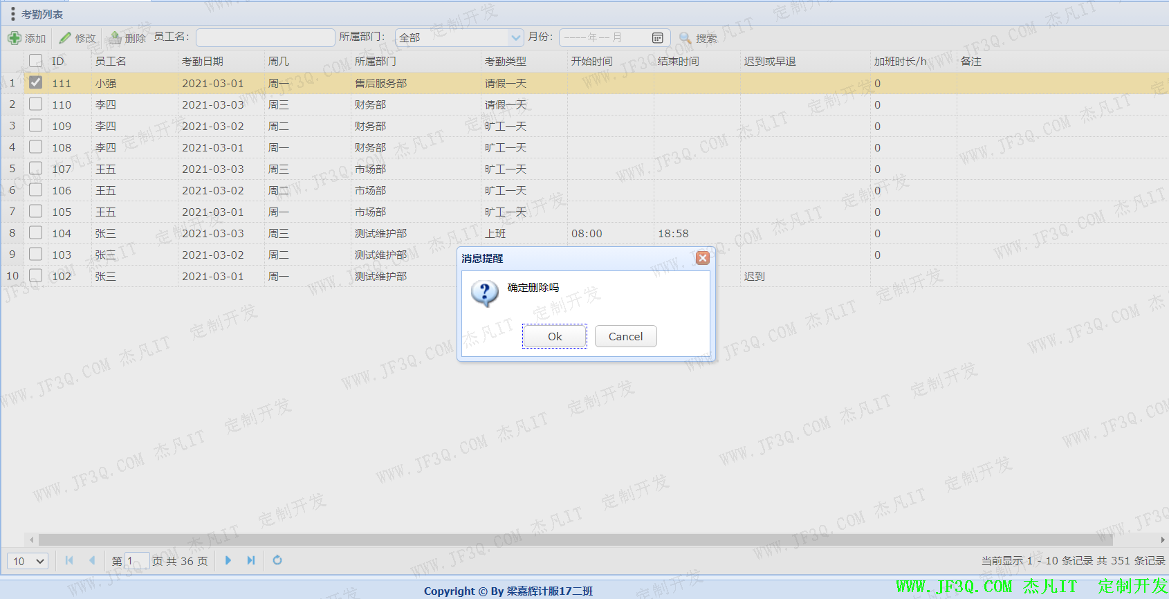
Task: Click the 考勤类型 column header
Action: pos(506,62)
